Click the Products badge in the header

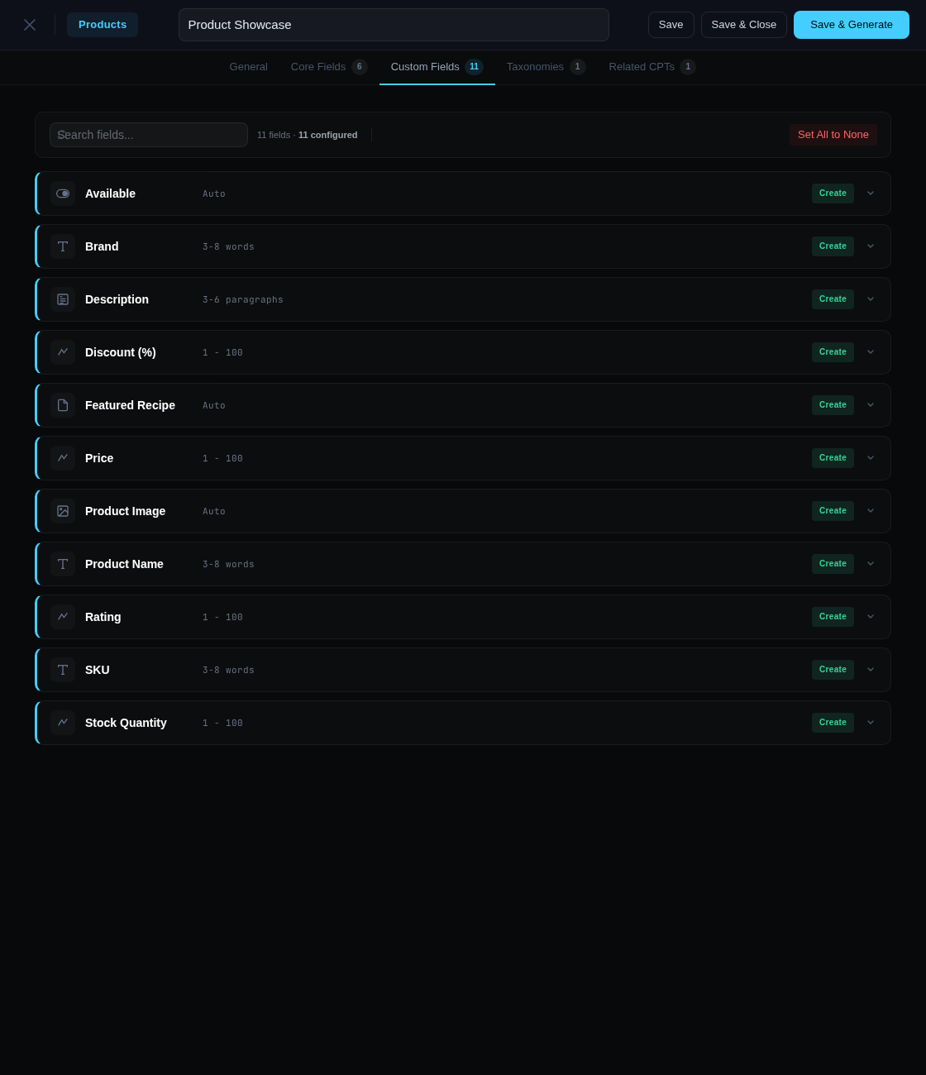point(103,25)
